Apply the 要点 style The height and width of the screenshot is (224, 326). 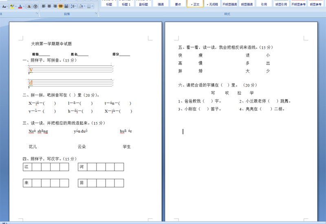point(178,4)
